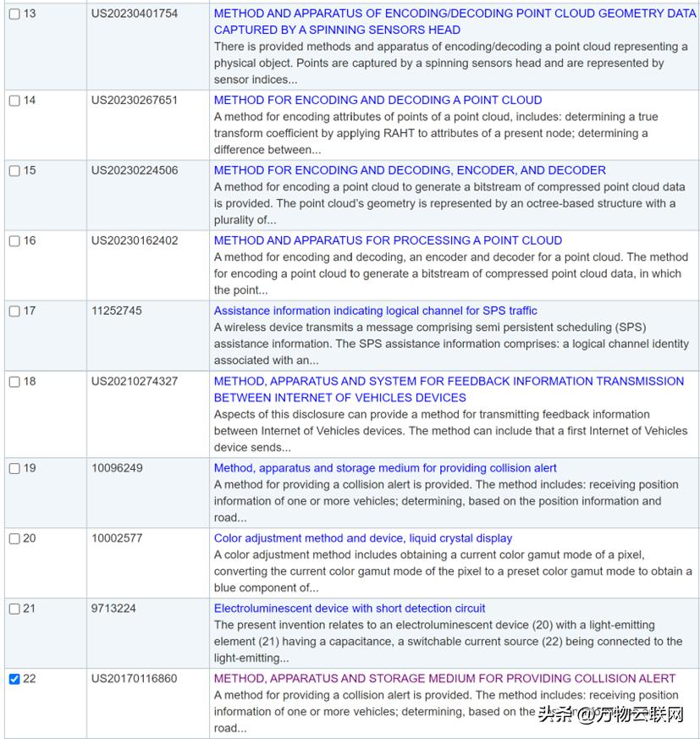
Task: Enable the checkbox for result 16
Action: [14, 241]
